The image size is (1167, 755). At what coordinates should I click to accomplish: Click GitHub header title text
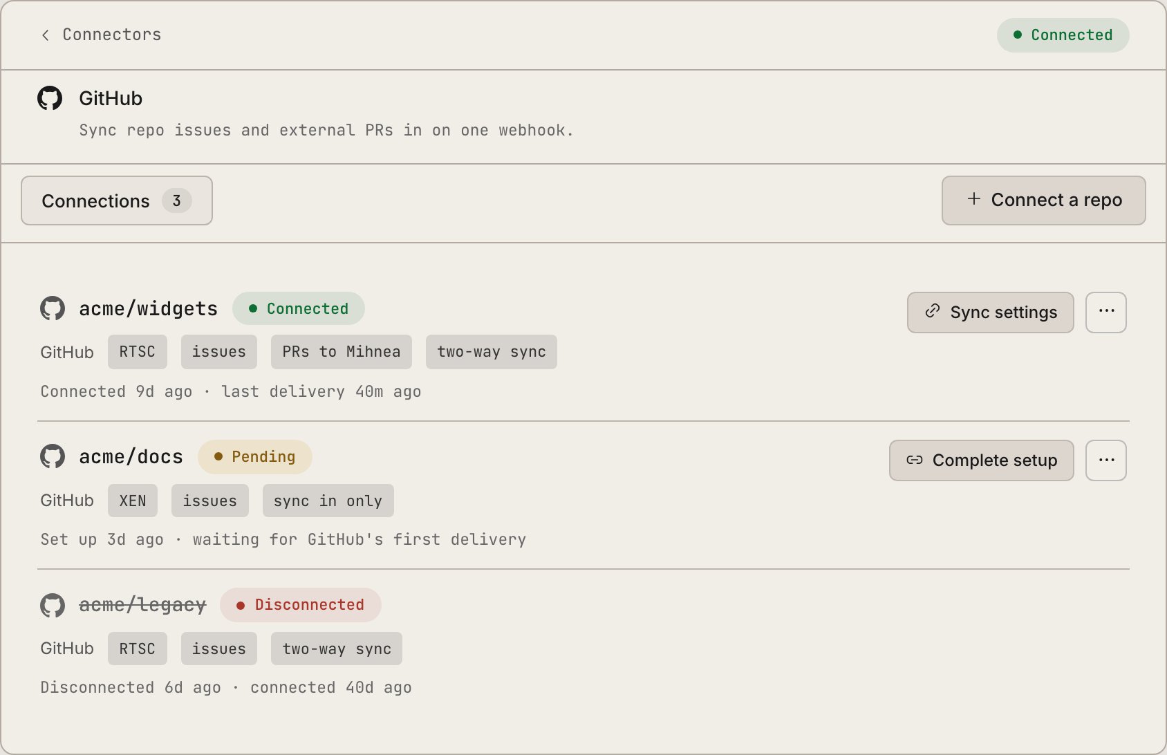point(111,98)
